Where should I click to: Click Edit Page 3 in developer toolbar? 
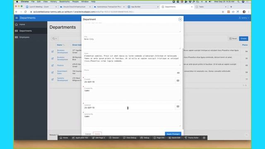[99, 138]
